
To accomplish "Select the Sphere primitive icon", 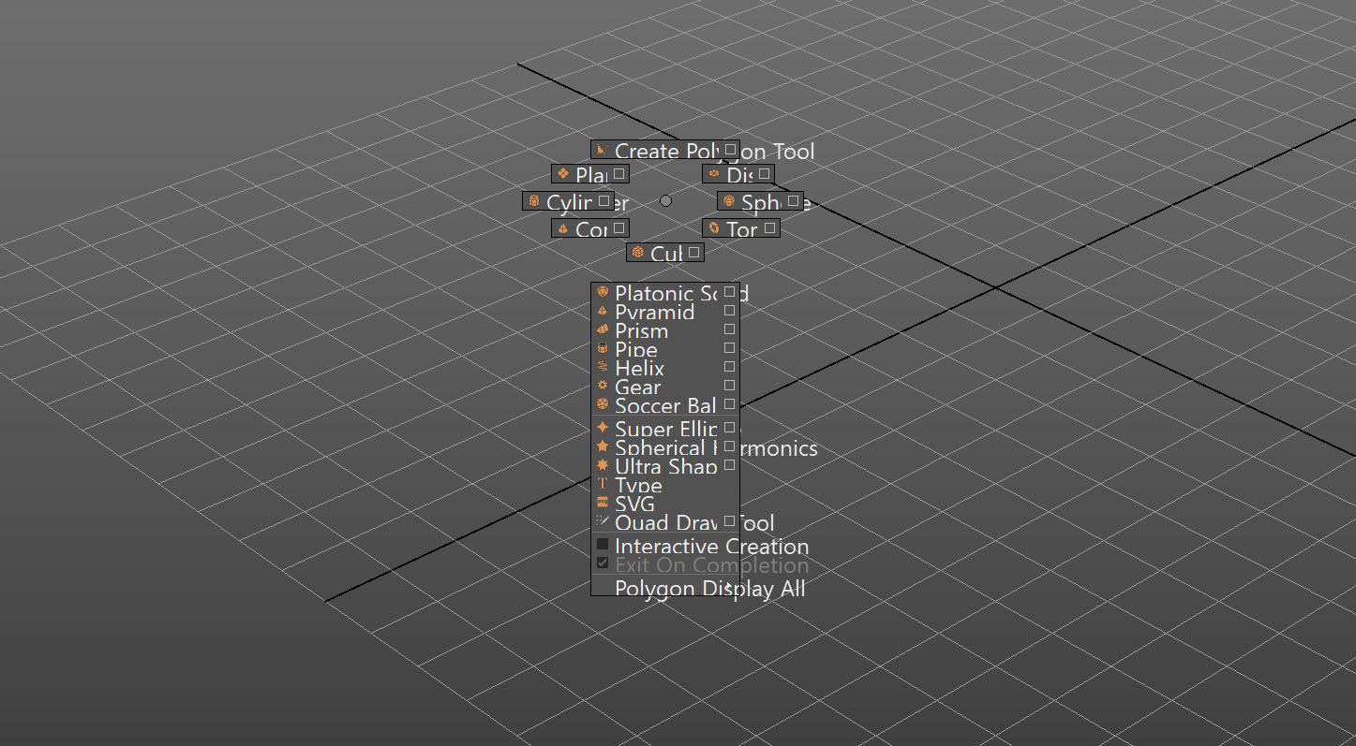I will [x=729, y=200].
